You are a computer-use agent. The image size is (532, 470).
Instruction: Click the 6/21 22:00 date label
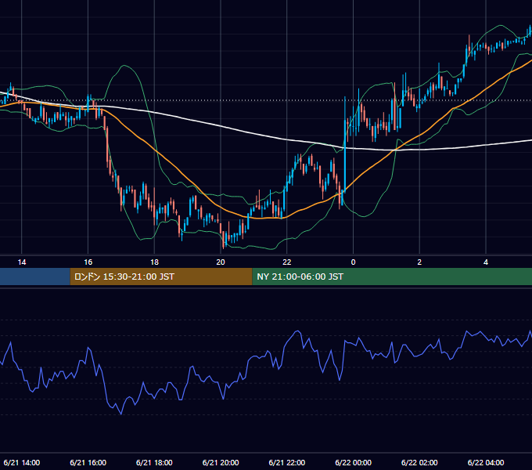[287, 462]
